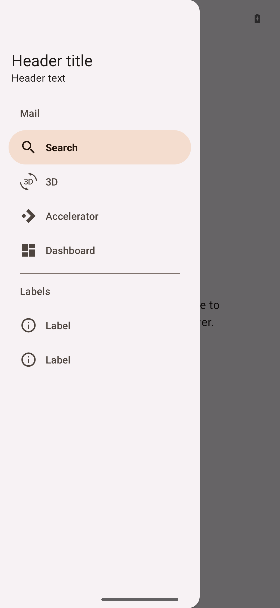Screen dimensions: 280x608
Task: Click the Header title text
Action: click(x=52, y=60)
